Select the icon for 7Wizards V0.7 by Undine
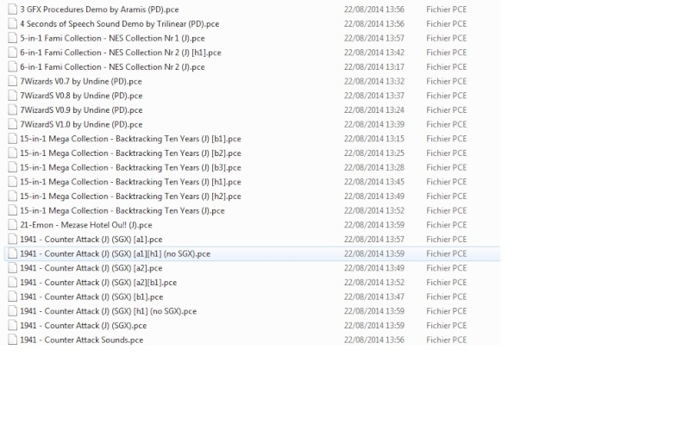This screenshot has width=690, height=431. tap(13, 81)
